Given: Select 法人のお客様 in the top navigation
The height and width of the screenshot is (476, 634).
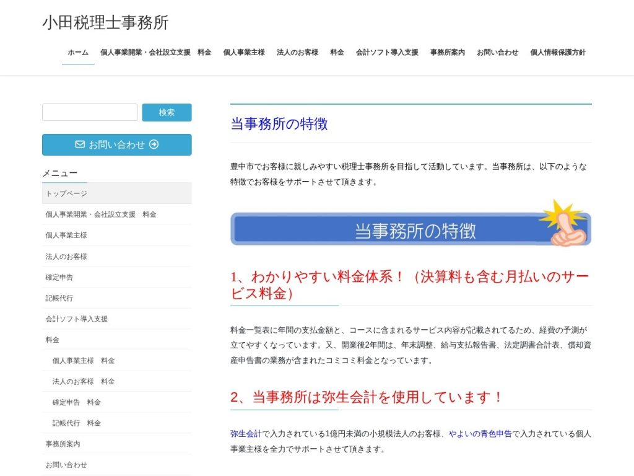Looking at the screenshot, I should coord(297,52).
